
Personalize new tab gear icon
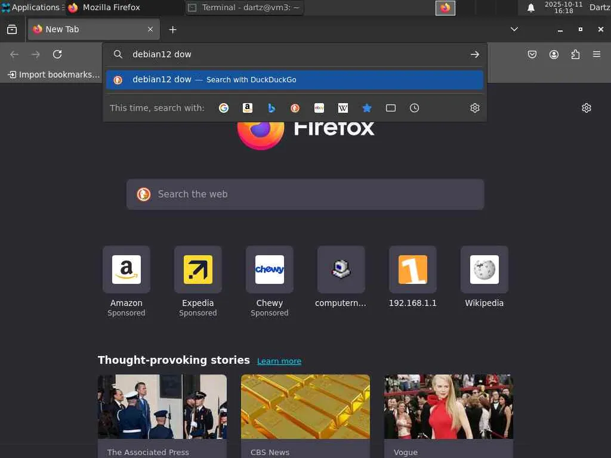click(x=587, y=108)
